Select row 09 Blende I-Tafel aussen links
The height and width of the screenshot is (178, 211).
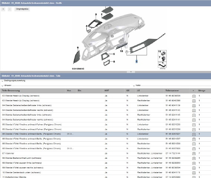point(105,163)
